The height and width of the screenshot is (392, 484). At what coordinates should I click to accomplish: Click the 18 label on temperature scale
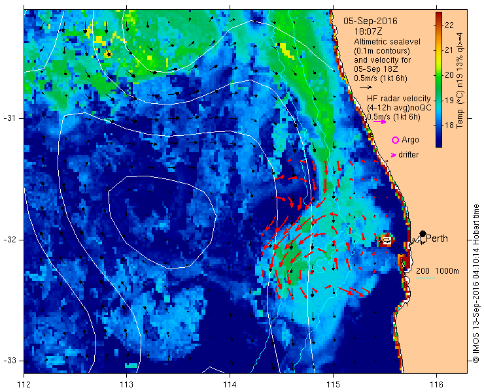(449, 125)
